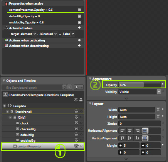Click the ZIndex value field
This screenshot has height=162, width=168.
click(x=139, y=124)
